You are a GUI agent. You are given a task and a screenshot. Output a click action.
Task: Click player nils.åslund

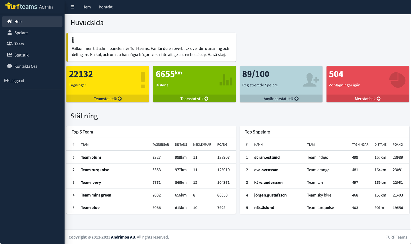[264, 207]
